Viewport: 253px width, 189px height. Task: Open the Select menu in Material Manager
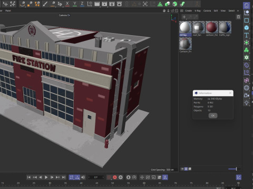[x=231, y=10]
